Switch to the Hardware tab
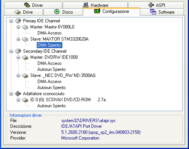Screen dimensions: 189x149 click(x=95, y=5)
